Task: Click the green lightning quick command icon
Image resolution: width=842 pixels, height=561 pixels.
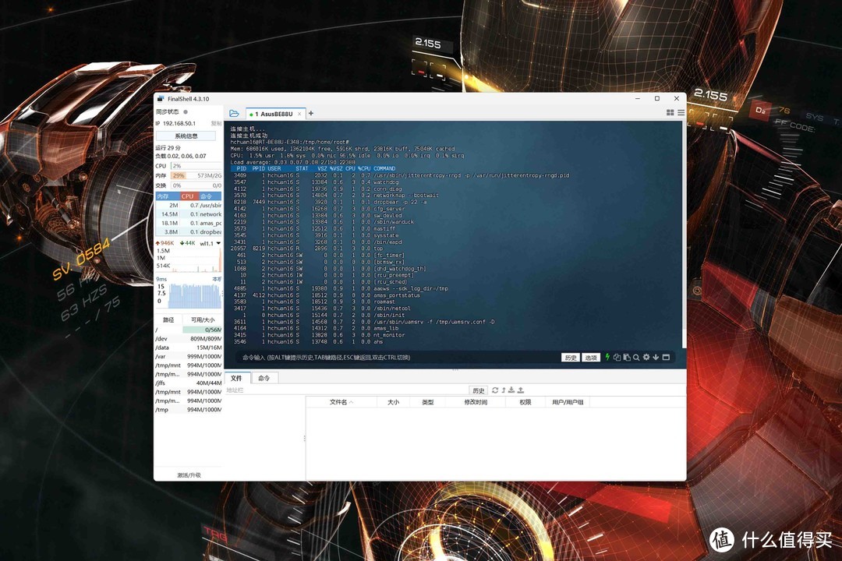Action: pyautogui.click(x=607, y=358)
